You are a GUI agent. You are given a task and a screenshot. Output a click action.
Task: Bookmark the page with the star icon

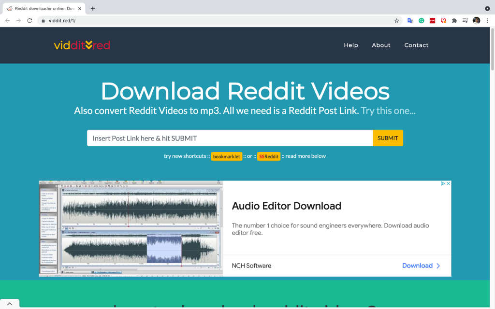[x=396, y=20]
